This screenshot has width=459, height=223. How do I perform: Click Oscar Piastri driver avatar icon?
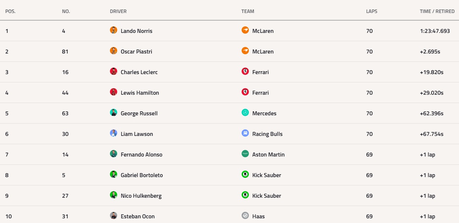coord(114,51)
